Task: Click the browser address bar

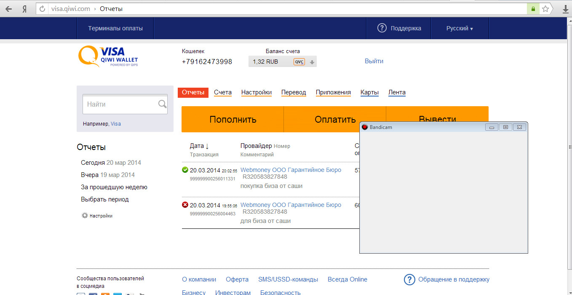Action: [282, 9]
